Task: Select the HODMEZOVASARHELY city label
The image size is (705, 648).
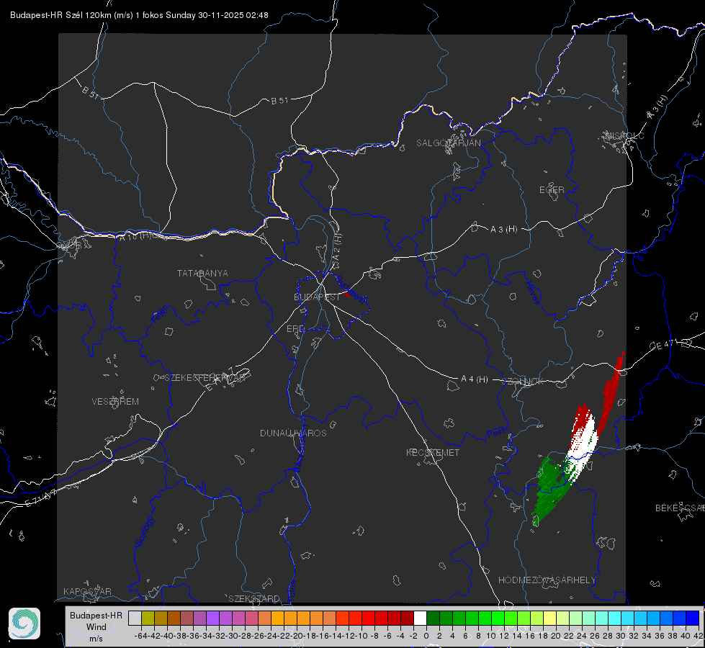Action: point(547,580)
